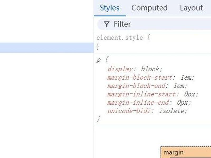Click the display property name
211x158 pixels.
(120, 69)
